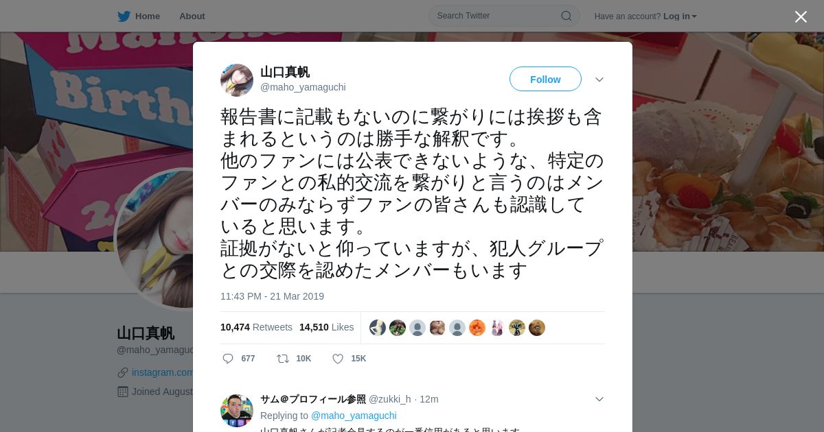Open the 10,474 Retweets list
Image resolution: width=824 pixels, height=432 pixels.
(x=256, y=327)
